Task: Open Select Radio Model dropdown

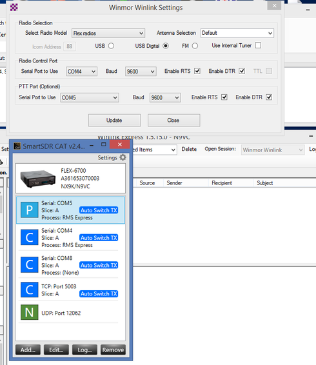Action: pyautogui.click(x=108, y=34)
